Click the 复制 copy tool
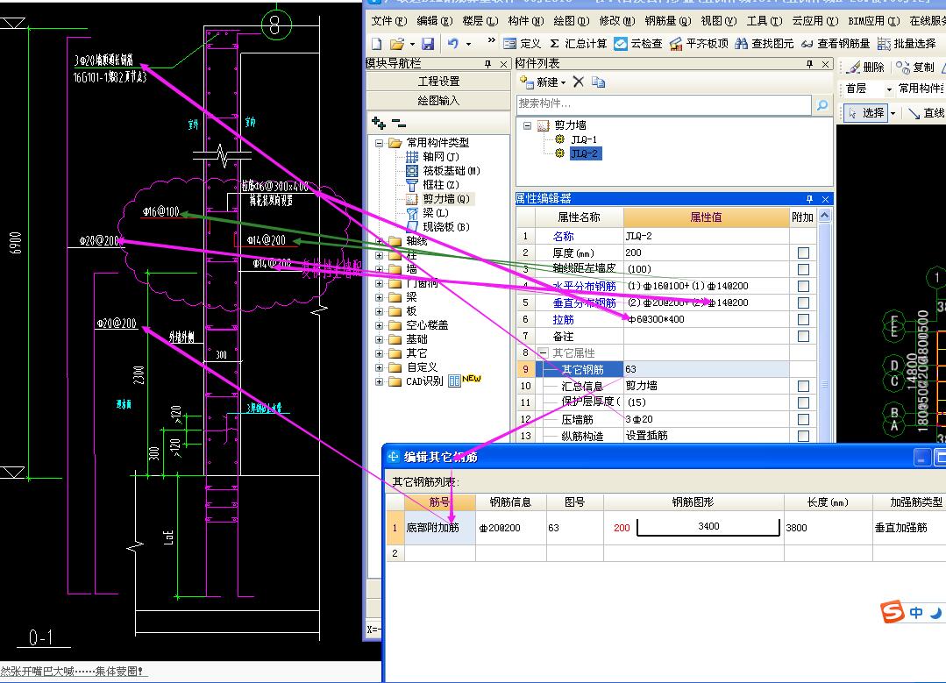 click(915, 67)
